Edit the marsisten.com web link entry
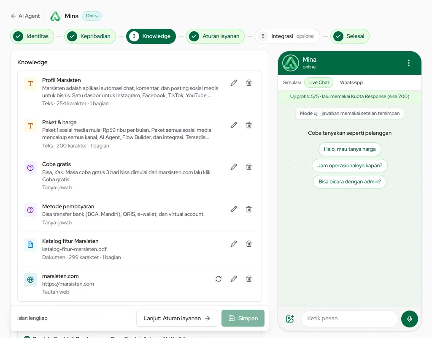432x338 pixels. (234, 279)
